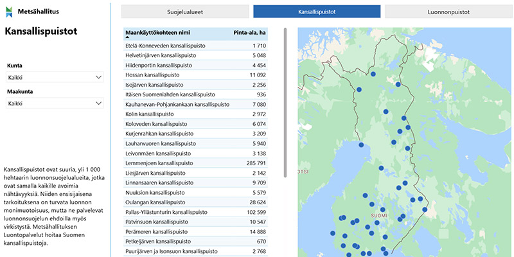Open the Kunta dropdown
514x257 pixels.
[x=55, y=77]
